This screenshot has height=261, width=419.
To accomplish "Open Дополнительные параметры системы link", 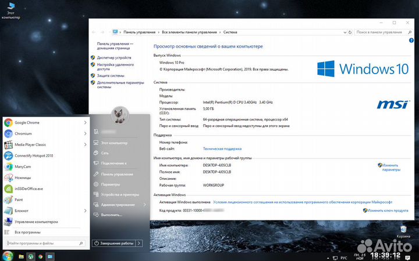I will (120, 85).
